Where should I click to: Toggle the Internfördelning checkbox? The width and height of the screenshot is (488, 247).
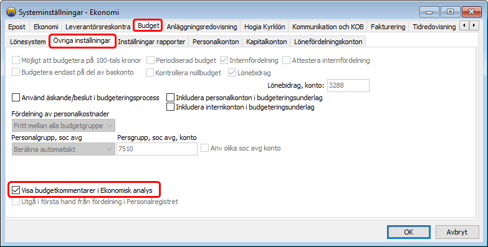pos(224,60)
